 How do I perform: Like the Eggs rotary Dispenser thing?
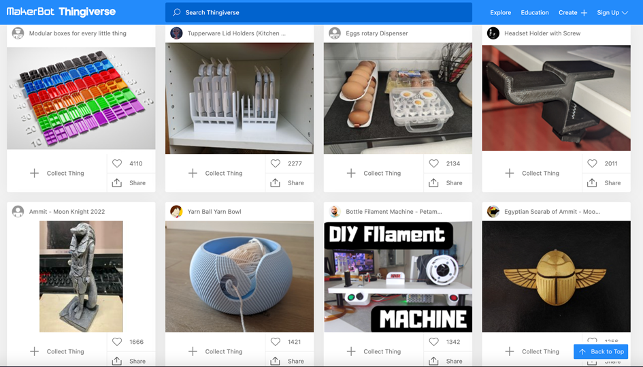click(x=434, y=163)
